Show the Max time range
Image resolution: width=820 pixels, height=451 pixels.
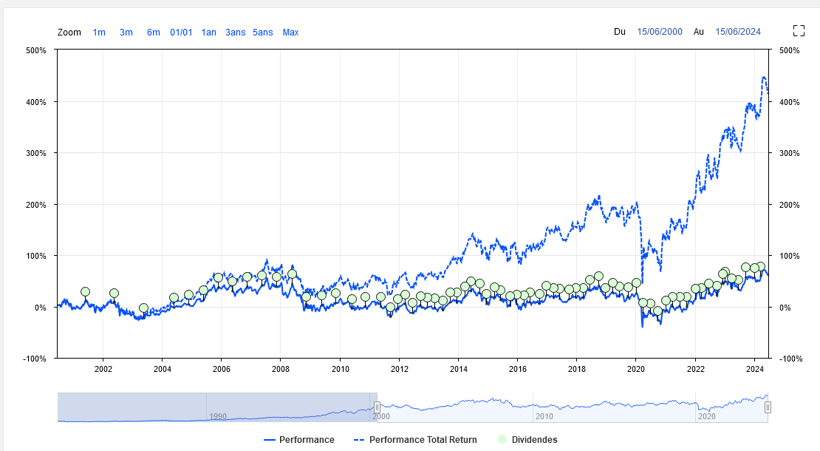coord(290,33)
